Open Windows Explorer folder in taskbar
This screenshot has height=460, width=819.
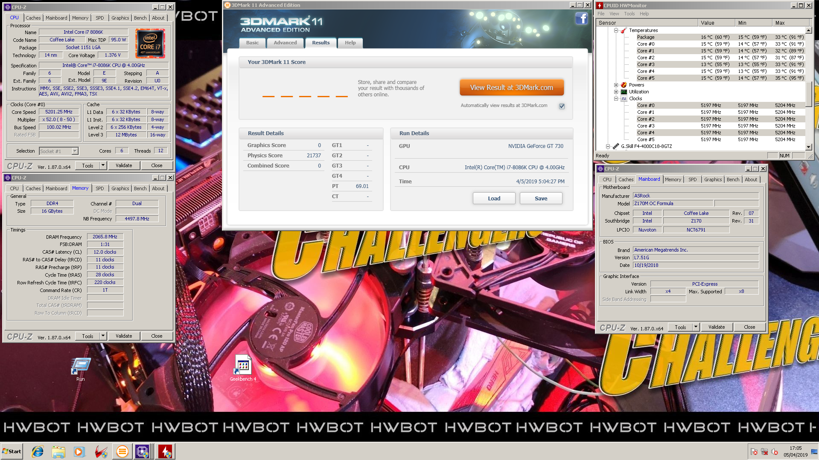click(58, 451)
